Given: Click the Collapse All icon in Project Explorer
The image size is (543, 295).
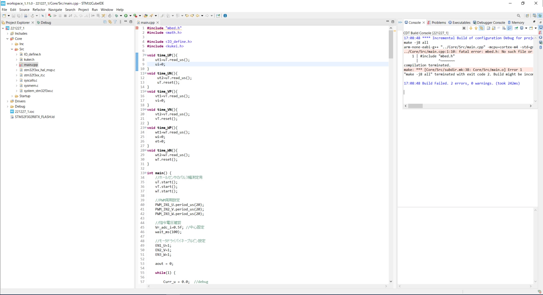Looking at the screenshot, I should point(105,22).
